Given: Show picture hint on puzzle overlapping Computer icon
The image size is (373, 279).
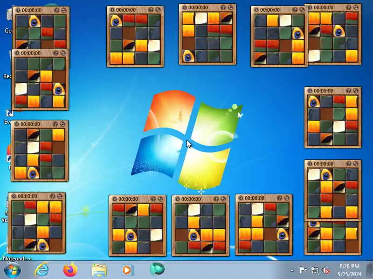Looking at the screenshot, I should [56, 10].
